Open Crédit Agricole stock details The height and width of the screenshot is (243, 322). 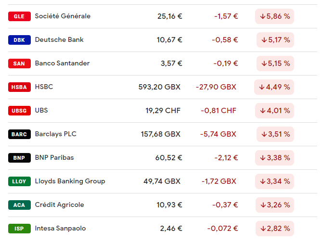tap(59, 205)
